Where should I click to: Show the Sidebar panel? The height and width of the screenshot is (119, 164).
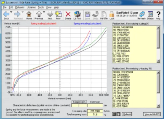coord(150,14)
